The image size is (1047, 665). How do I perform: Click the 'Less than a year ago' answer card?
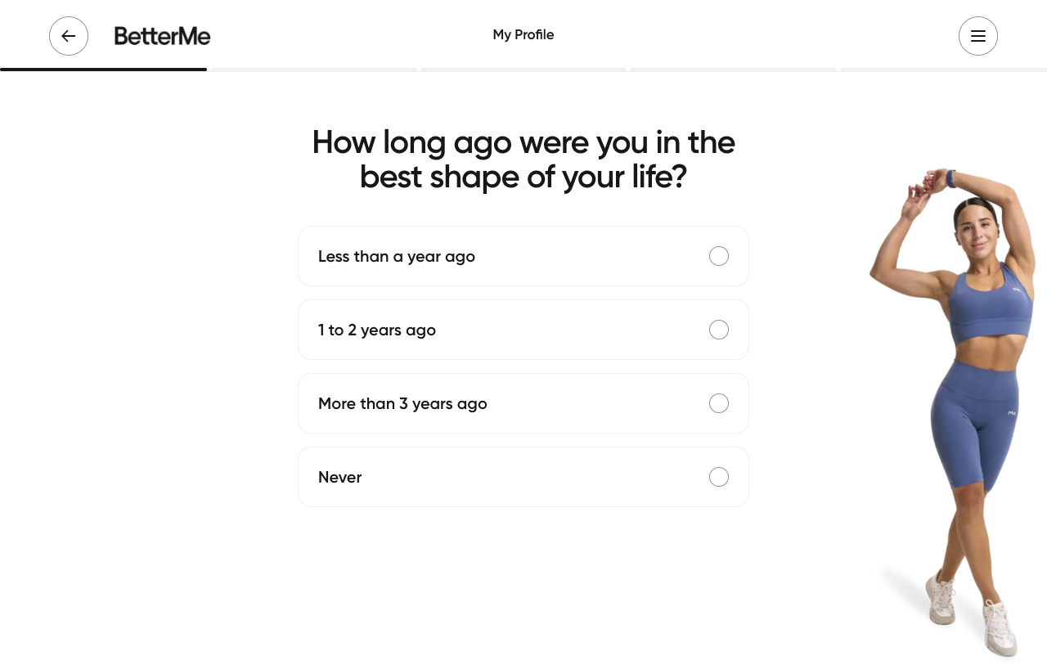[523, 256]
